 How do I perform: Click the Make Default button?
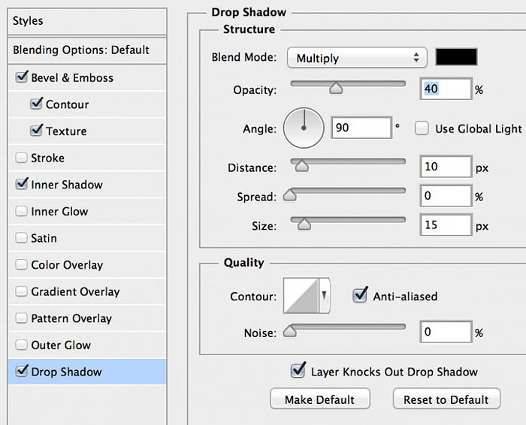tap(320, 399)
